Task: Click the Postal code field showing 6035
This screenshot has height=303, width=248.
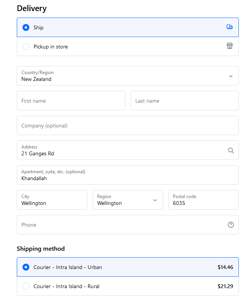Action: click(x=203, y=200)
